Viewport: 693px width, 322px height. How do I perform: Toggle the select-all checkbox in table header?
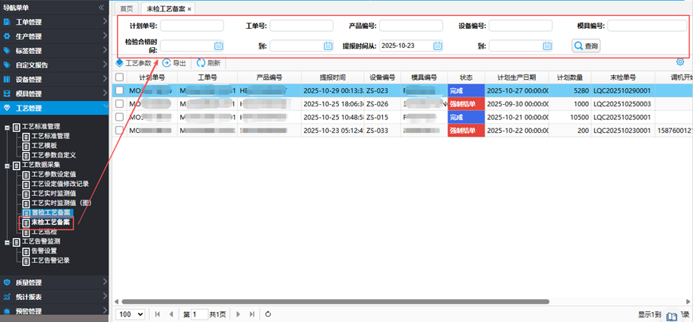click(119, 77)
